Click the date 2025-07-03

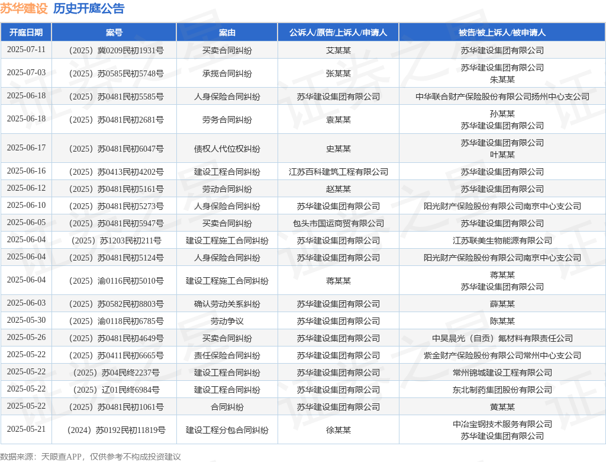click(26, 73)
